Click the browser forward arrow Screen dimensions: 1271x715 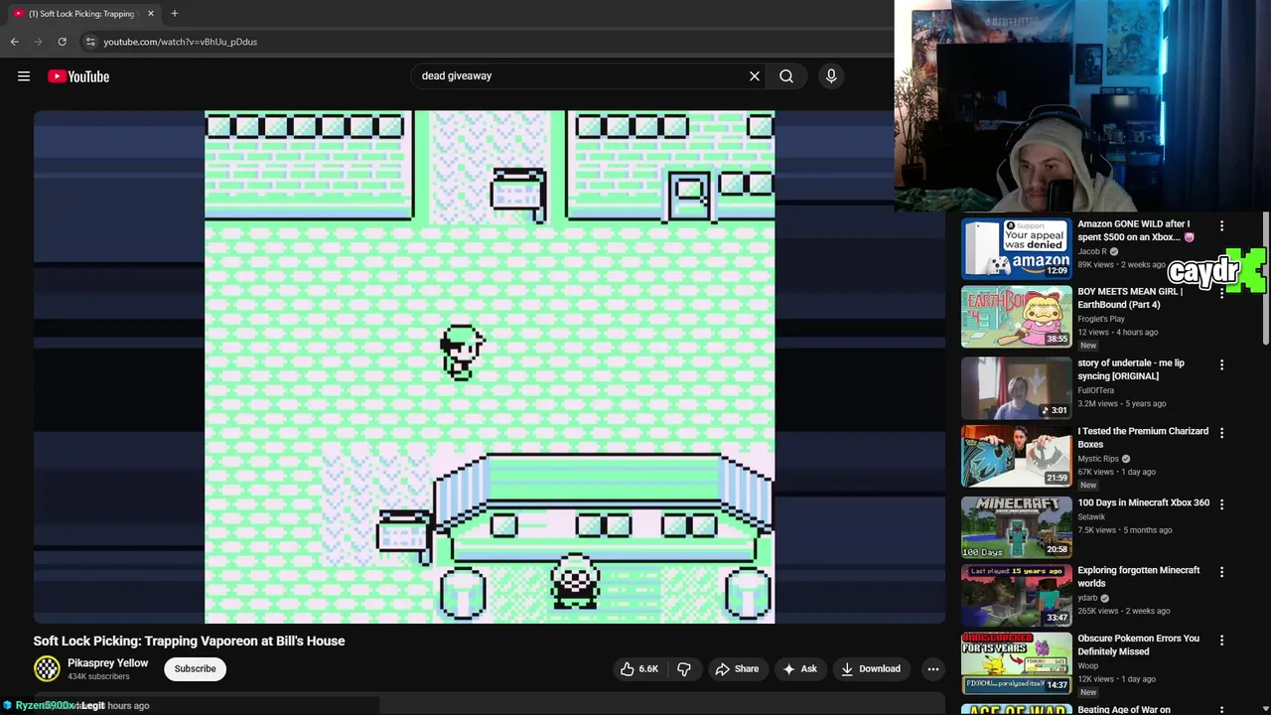[x=38, y=42]
